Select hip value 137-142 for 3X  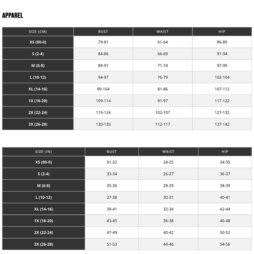pos(222,124)
